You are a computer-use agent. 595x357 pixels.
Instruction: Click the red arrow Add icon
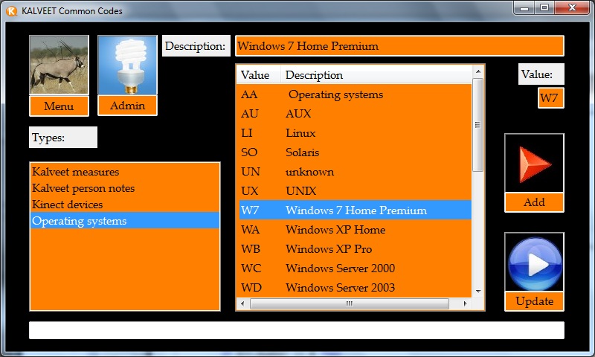coord(534,163)
